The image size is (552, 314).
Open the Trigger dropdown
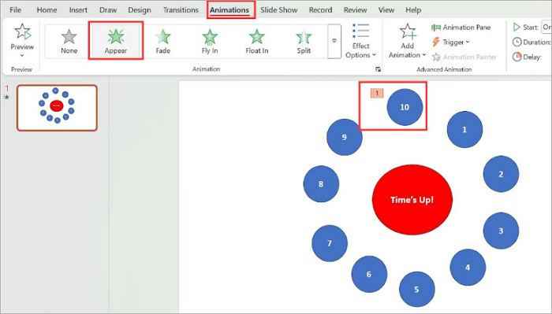pos(450,42)
